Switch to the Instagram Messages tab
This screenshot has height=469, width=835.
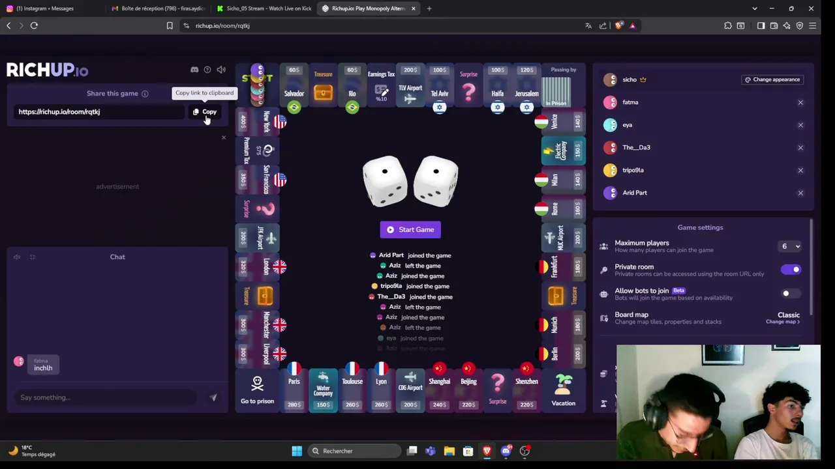(52, 8)
